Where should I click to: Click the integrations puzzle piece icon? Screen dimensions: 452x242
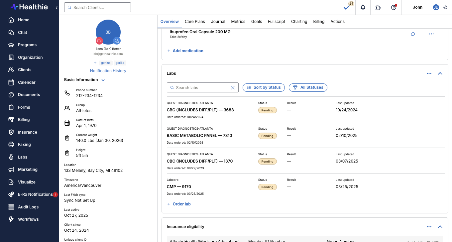[378, 7]
